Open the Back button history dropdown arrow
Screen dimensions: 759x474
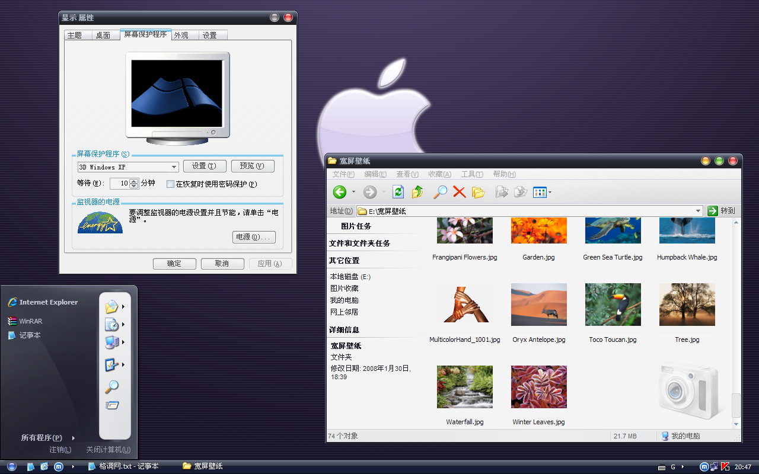(x=353, y=192)
